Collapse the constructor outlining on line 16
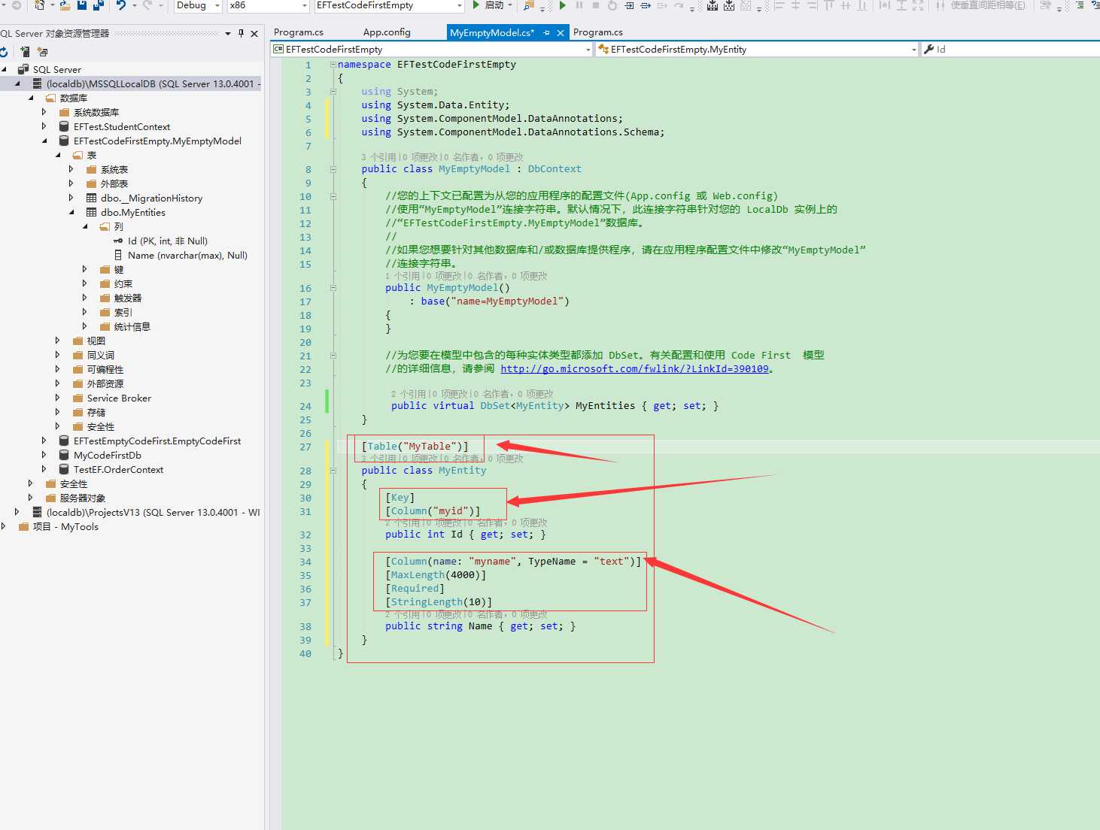 [x=333, y=288]
